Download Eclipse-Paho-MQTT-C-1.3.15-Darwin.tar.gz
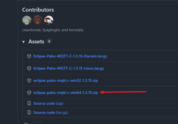 [70, 56]
